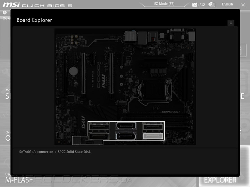Select the top SATA port in the right column
Image resolution: width=250 pixels, height=187 pixels.
pyautogui.click(x=153, y=127)
